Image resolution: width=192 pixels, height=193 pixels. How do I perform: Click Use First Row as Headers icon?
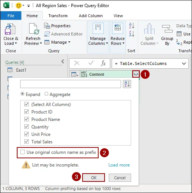(179, 34)
